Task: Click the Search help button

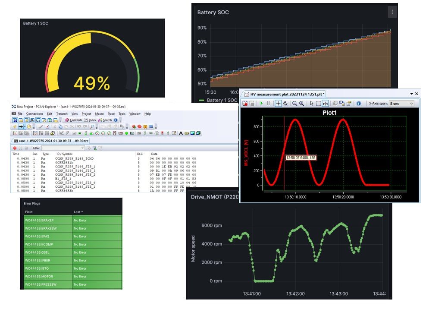Action: point(105,120)
